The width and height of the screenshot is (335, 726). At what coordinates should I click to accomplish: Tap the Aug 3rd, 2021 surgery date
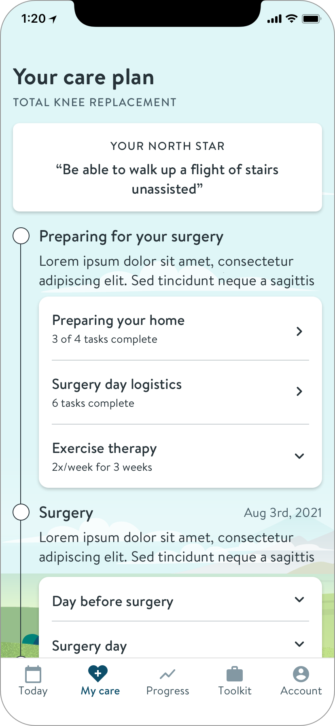283,513
